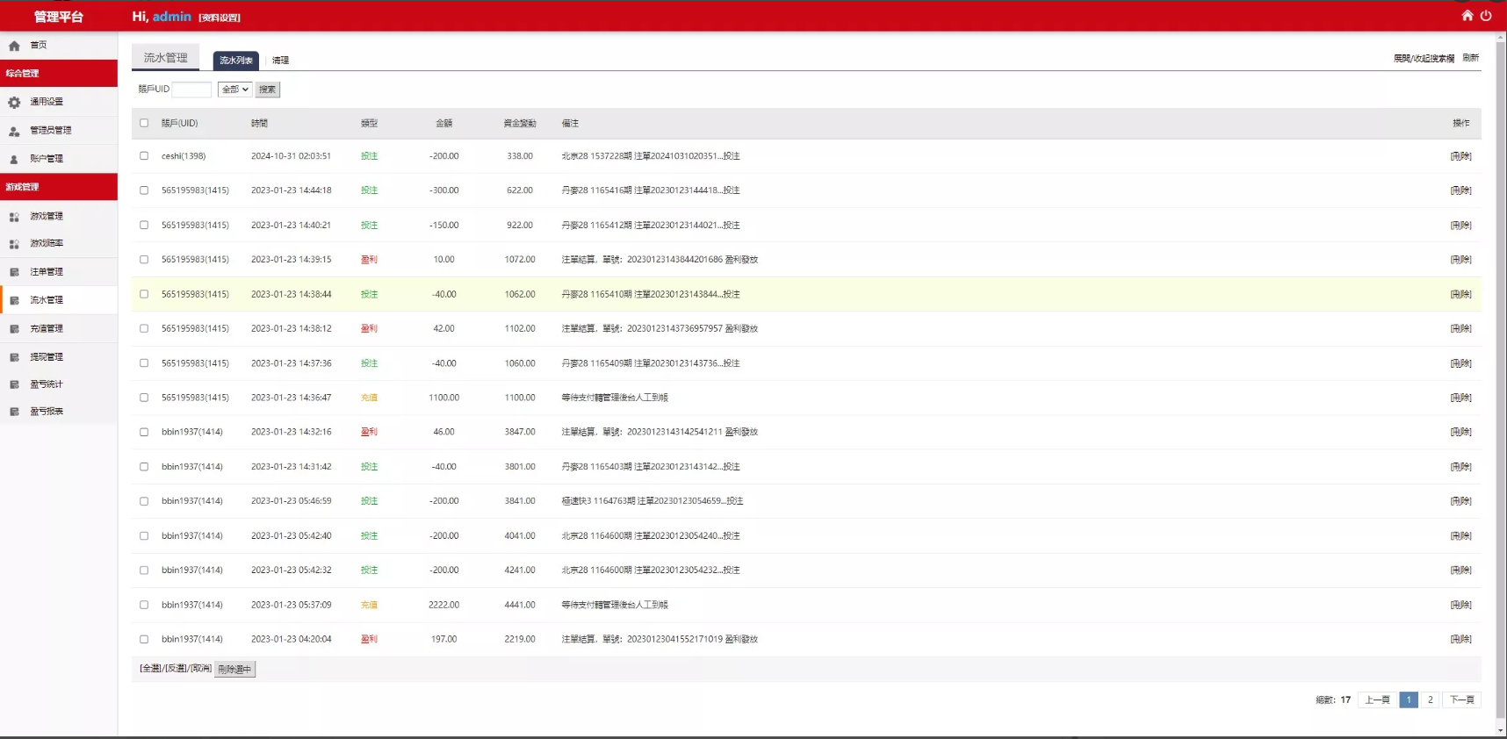Screen dimensions: 1507x739
Task: Click the power logout icon in the header
Action: click(1486, 16)
